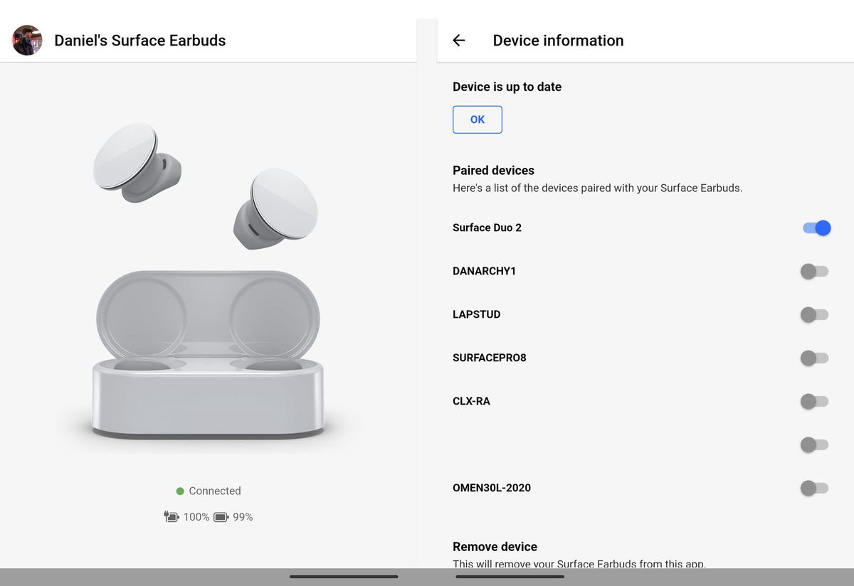
Task: Tap the Paired devices heading
Action: tap(493, 171)
